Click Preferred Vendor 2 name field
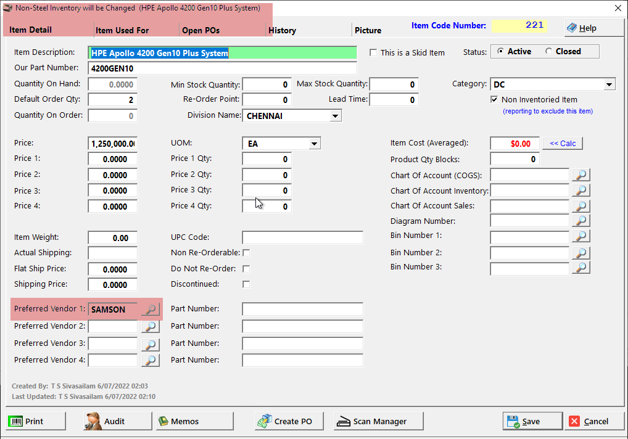The height and width of the screenshot is (439, 628). coord(112,327)
